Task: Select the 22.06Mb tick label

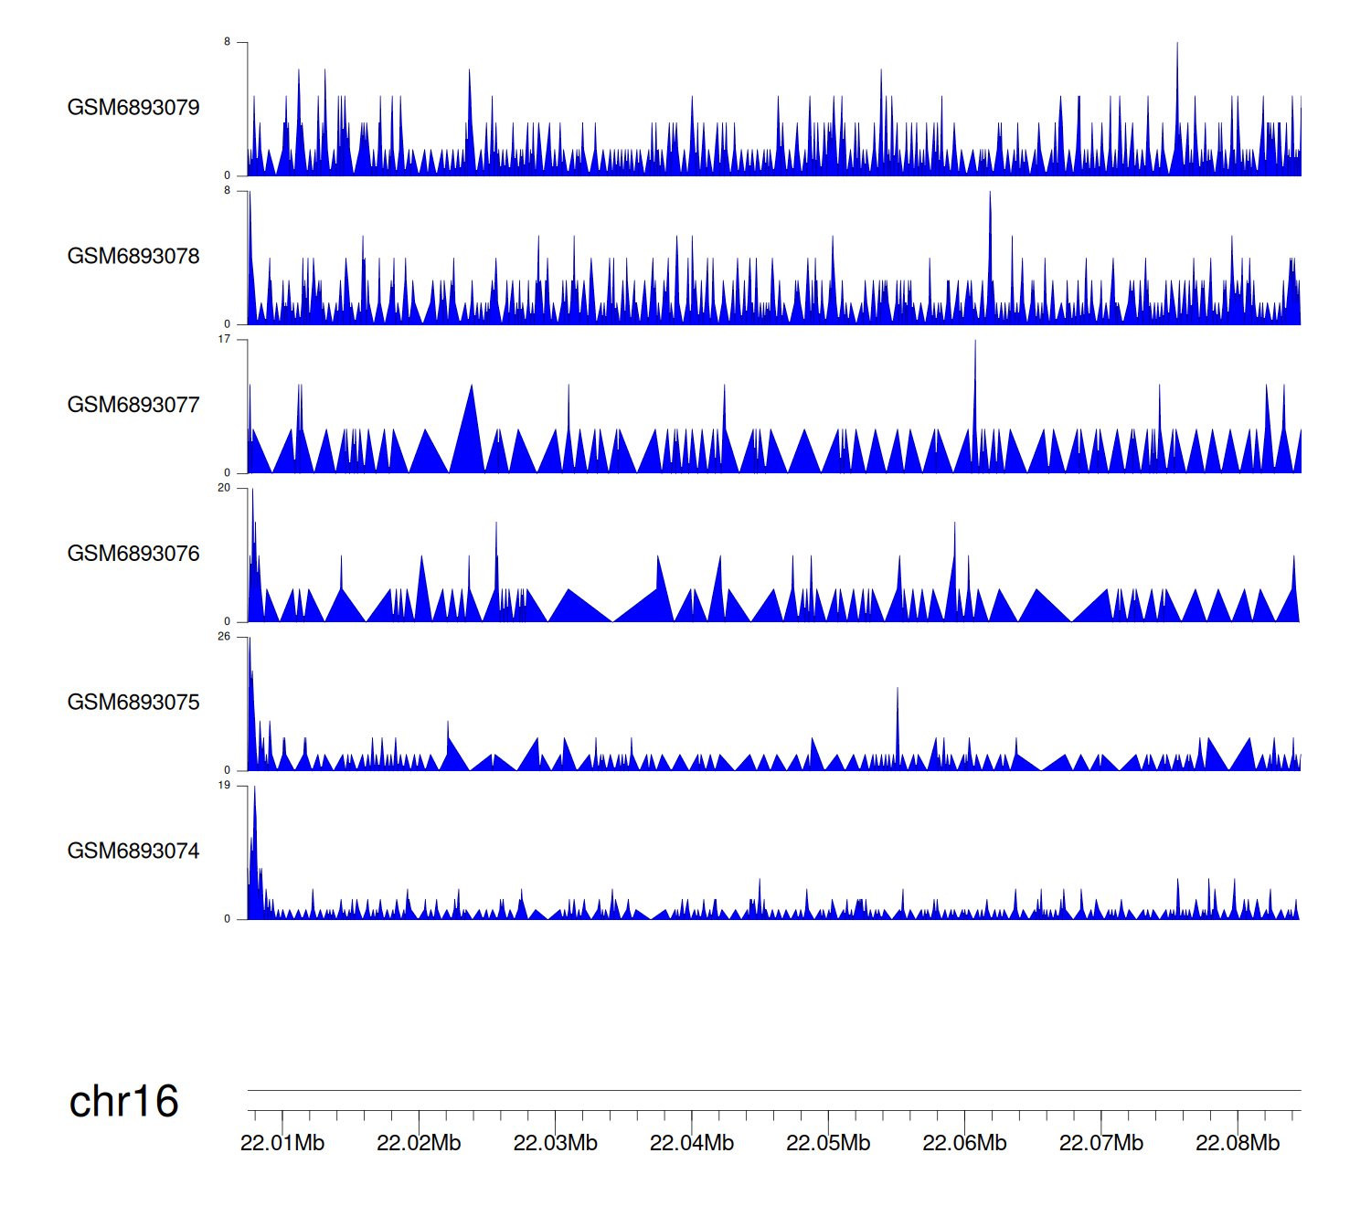Action: click(964, 1143)
